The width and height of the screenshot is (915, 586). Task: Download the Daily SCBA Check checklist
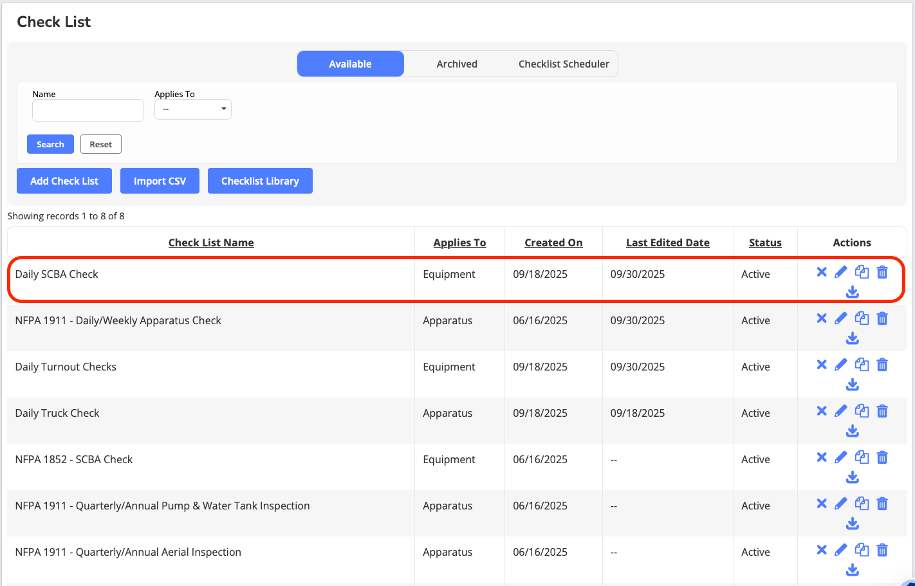(x=852, y=292)
